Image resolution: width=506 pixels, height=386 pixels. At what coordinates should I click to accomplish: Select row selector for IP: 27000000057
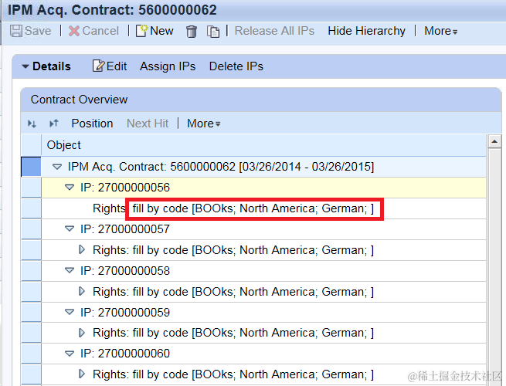coord(32,229)
